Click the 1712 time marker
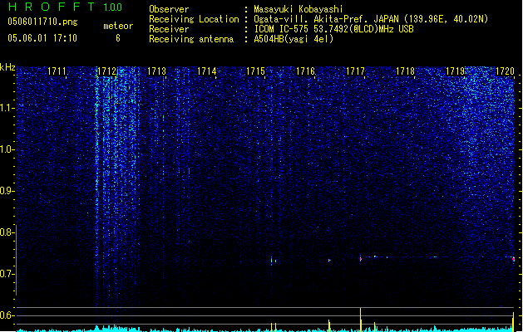Viewport: 523px width, 332px height. tap(106, 71)
